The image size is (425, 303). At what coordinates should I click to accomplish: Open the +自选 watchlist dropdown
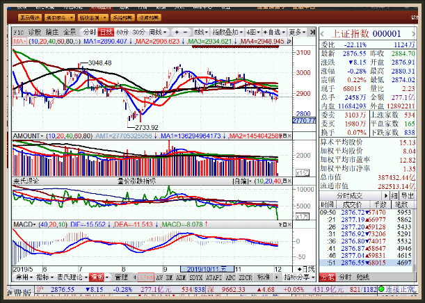tap(274, 32)
